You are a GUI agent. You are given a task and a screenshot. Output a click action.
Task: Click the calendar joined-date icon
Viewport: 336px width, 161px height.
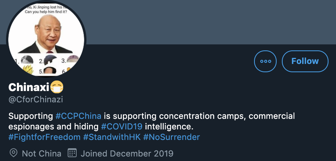tap(72, 153)
